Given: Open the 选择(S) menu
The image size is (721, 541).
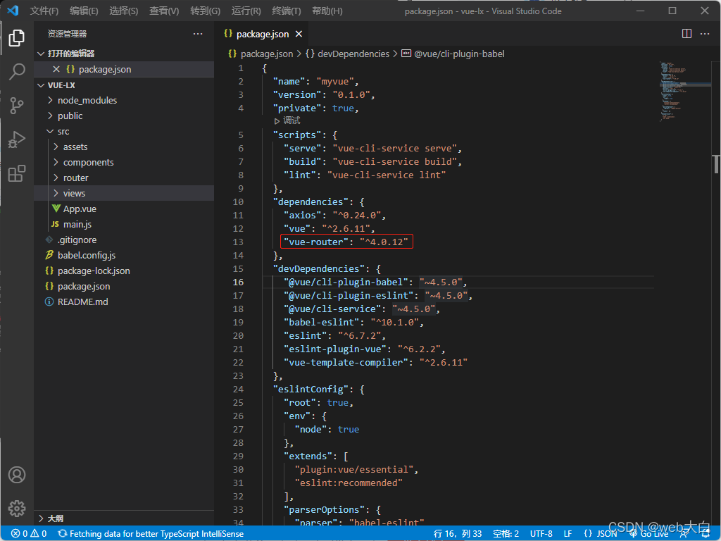Looking at the screenshot, I should click(x=124, y=11).
